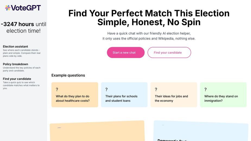
Task: Click the VoteGPT brand name text
Action: 26,8
